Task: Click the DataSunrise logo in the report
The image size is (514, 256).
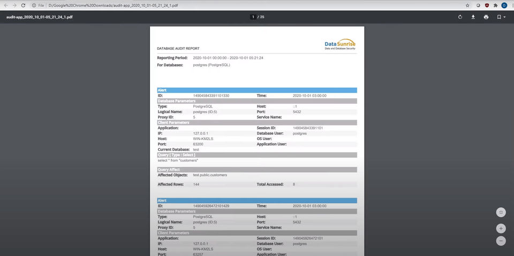Action: tap(340, 44)
